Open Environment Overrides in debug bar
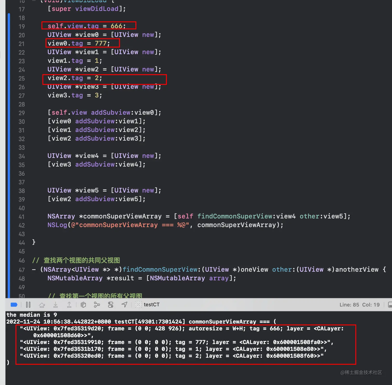This screenshot has width=392, height=385. coord(111,305)
